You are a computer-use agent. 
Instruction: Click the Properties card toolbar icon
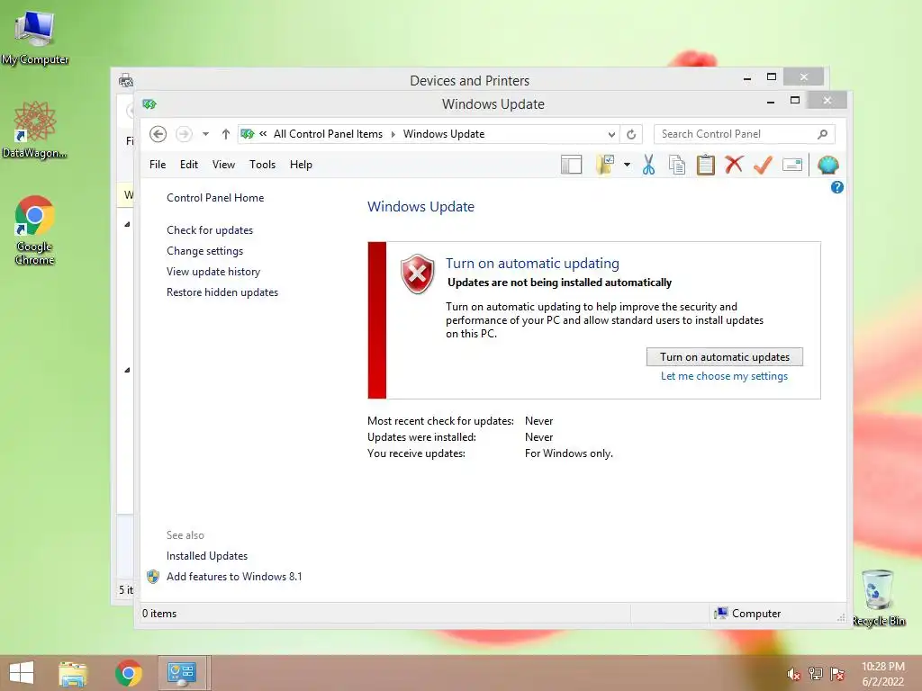pos(792,166)
